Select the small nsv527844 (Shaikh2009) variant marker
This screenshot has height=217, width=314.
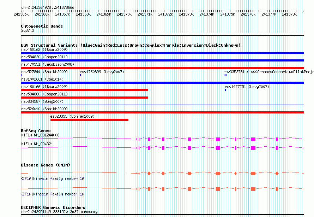click(21, 75)
